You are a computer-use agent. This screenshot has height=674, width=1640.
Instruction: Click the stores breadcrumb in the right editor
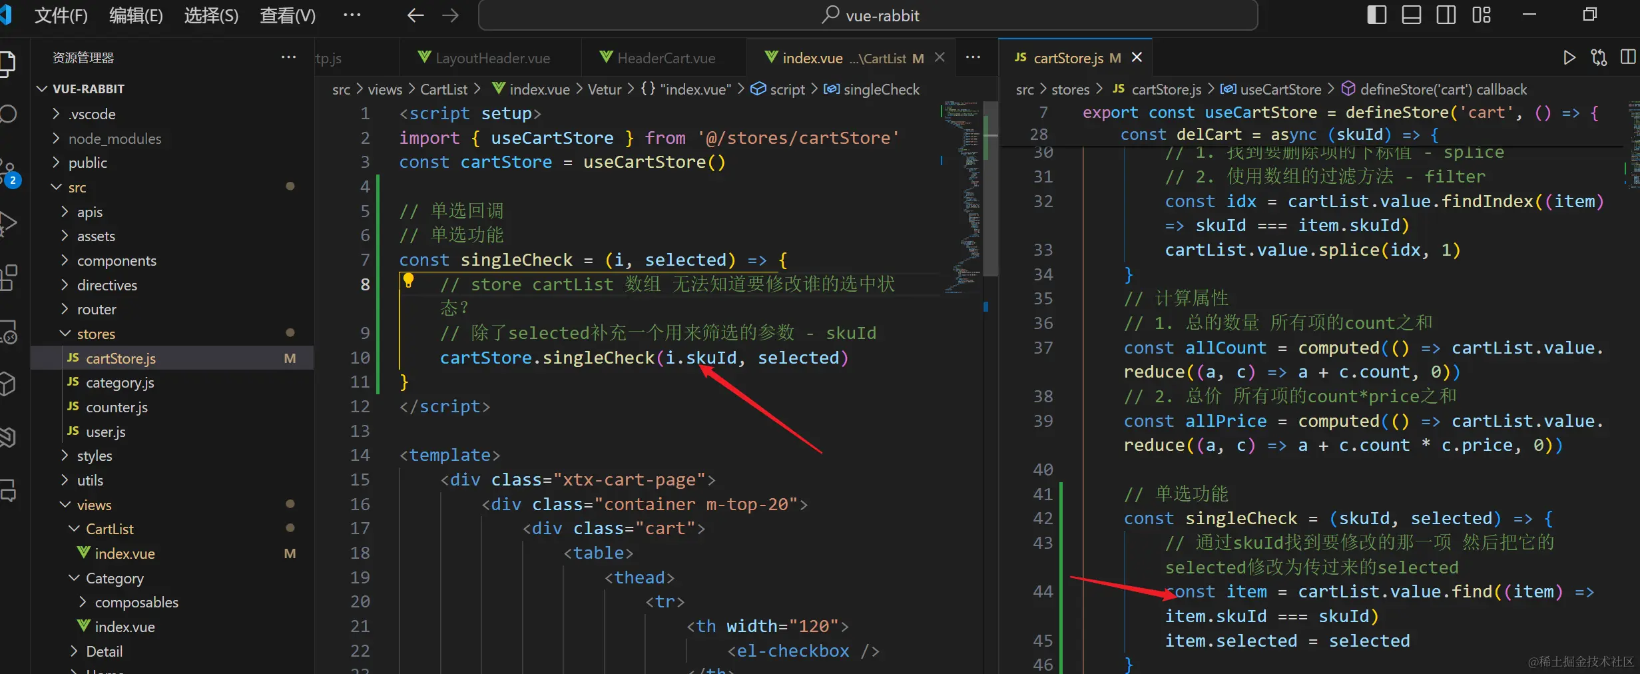click(x=1070, y=89)
